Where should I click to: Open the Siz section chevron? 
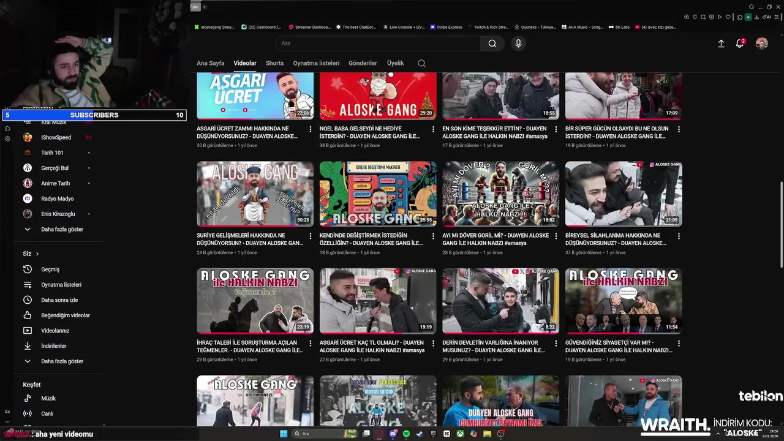click(37, 254)
